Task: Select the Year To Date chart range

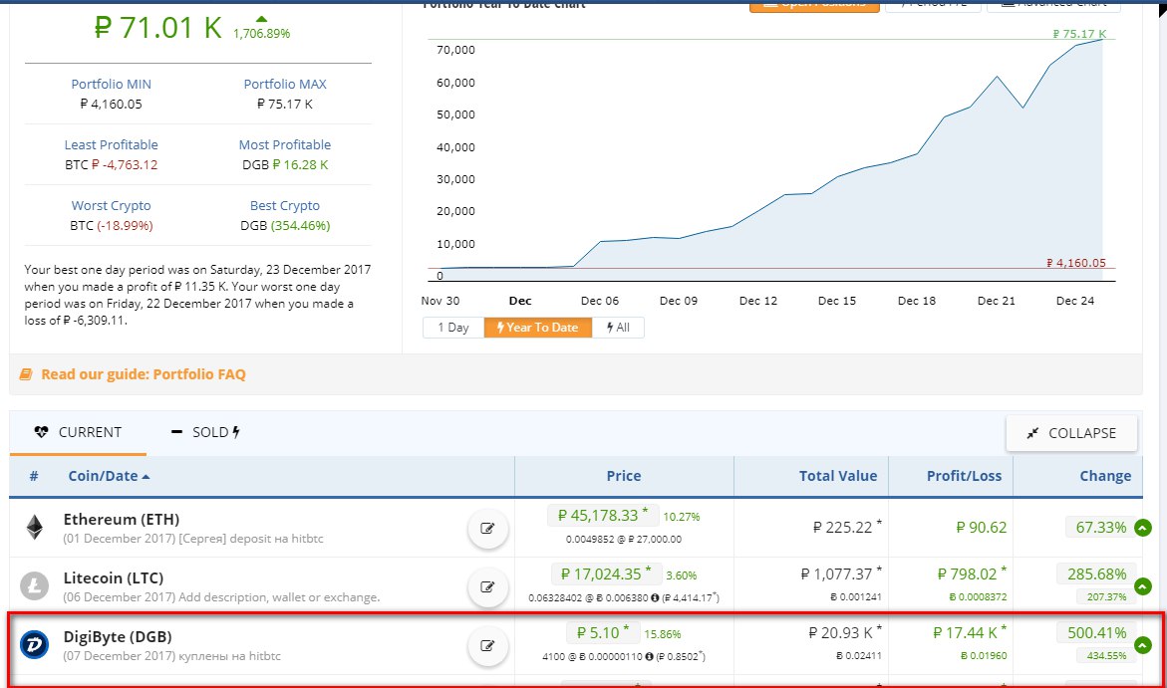Action: tap(537, 328)
